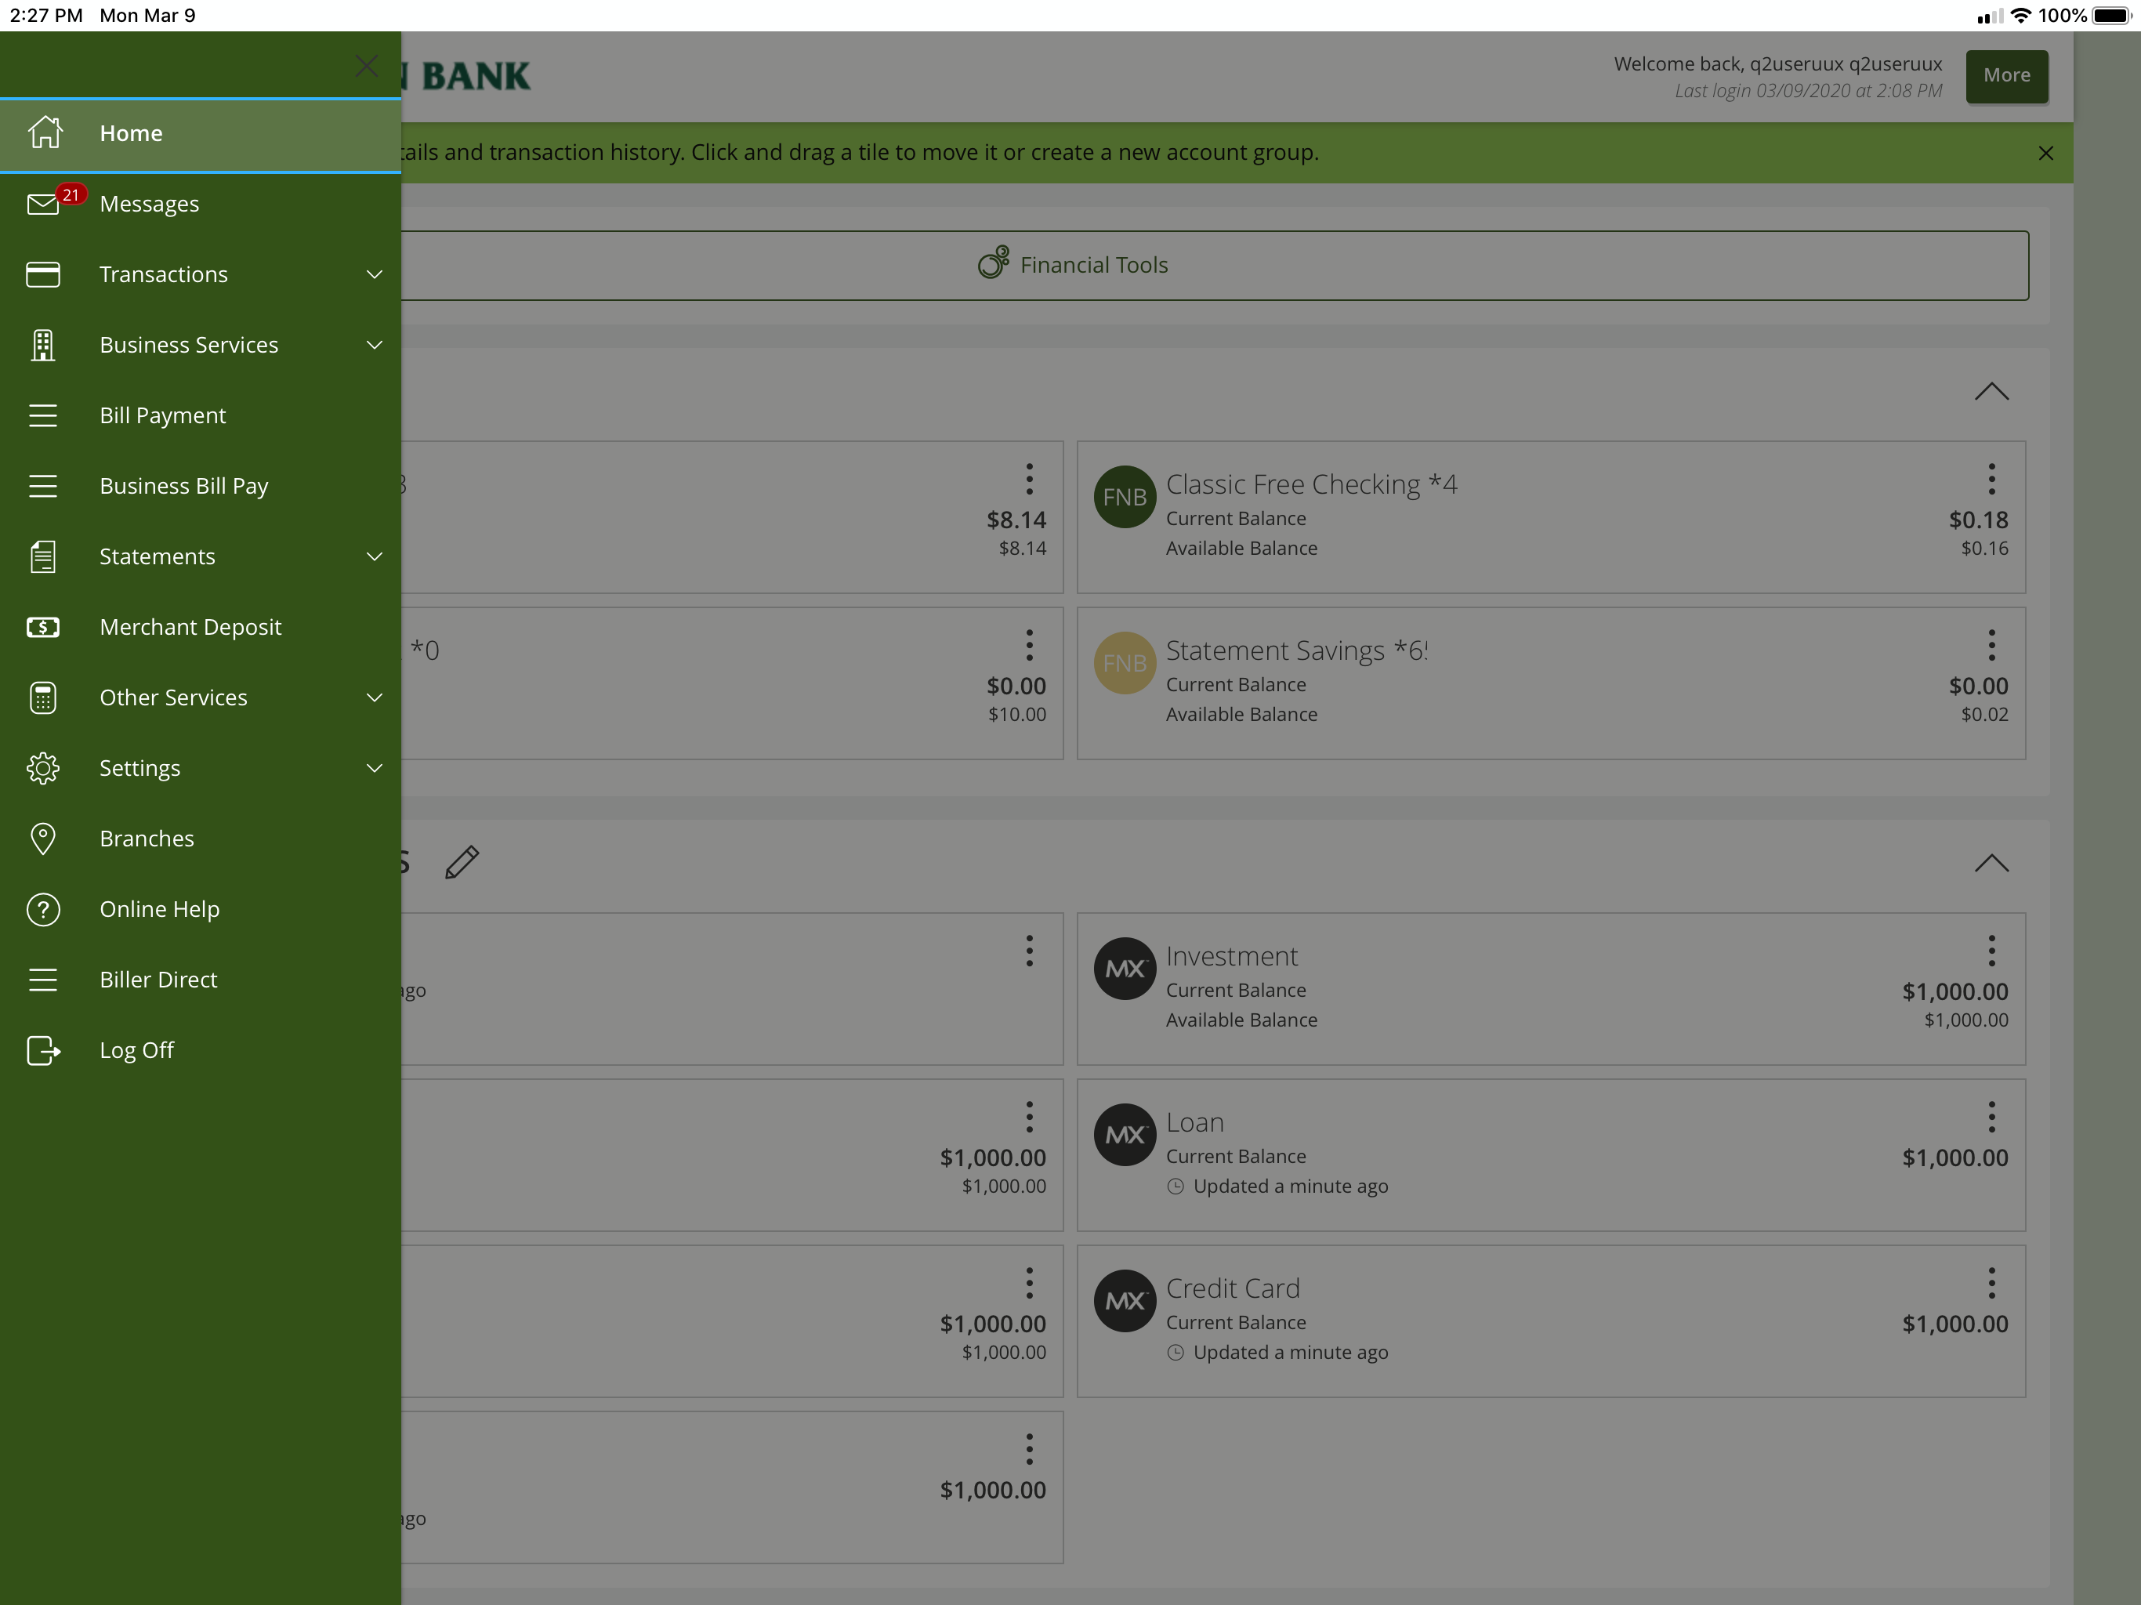2141x1605 pixels.
Task: Open the Statement Savings account
Action: coord(1551,683)
